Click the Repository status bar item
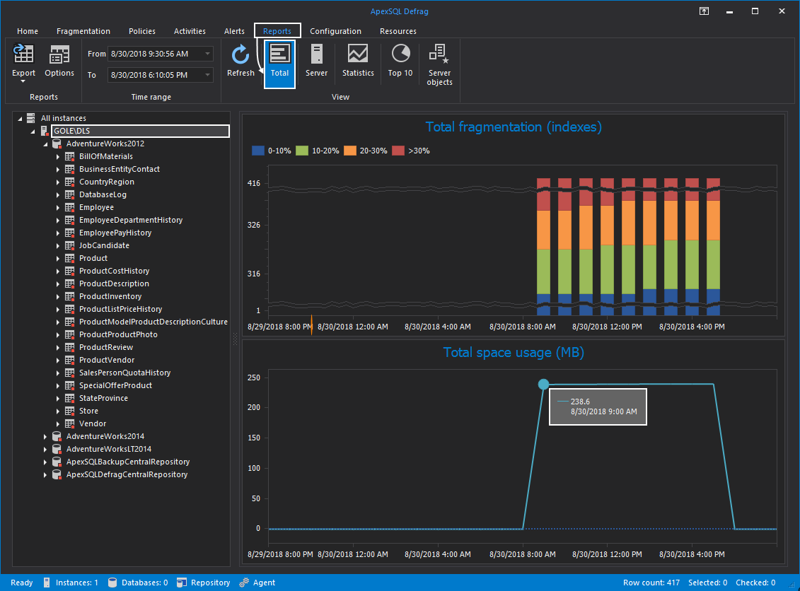Screen dimensions: 800x591 [203, 583]
